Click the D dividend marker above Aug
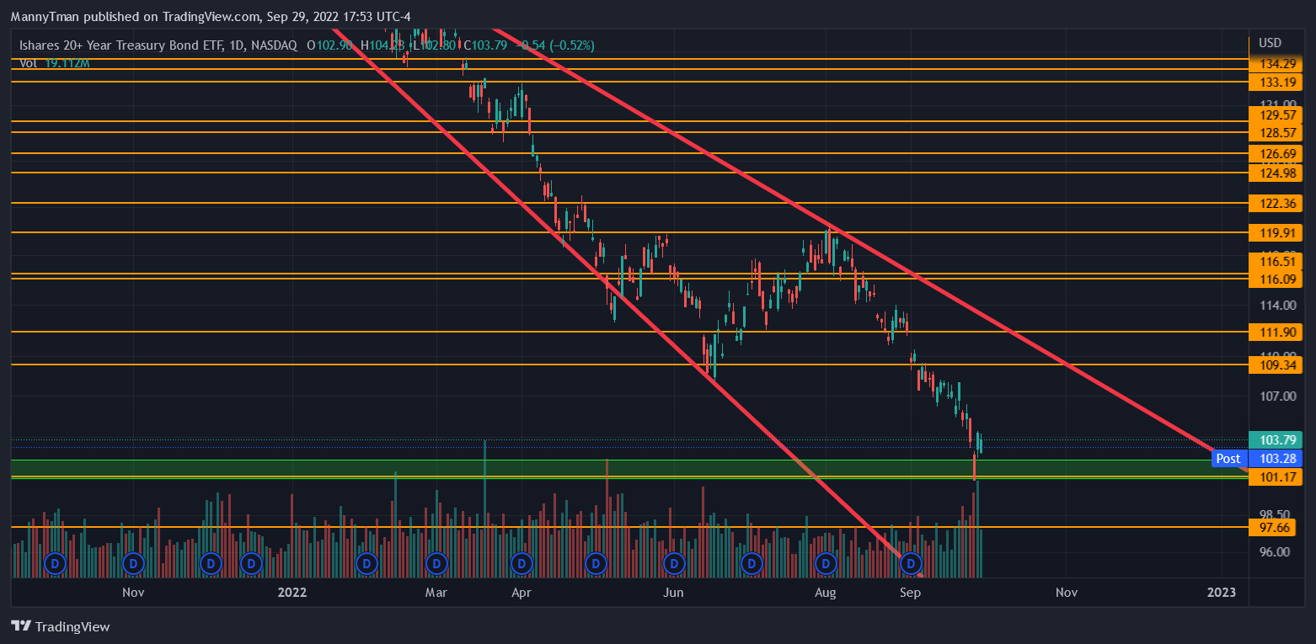Image resolution: width=1316 pixels, height=644 pixels. coord(826,562)
